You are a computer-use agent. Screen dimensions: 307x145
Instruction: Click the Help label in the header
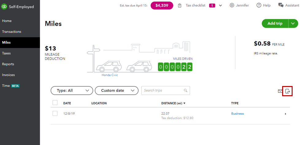[267, 5]
